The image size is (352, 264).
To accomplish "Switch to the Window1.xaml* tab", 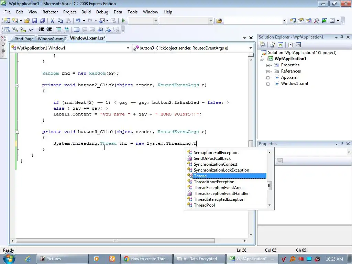I will tap(52, 38).
